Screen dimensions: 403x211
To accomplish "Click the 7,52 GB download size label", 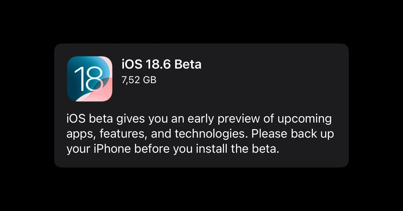I will tap(139, 80).
